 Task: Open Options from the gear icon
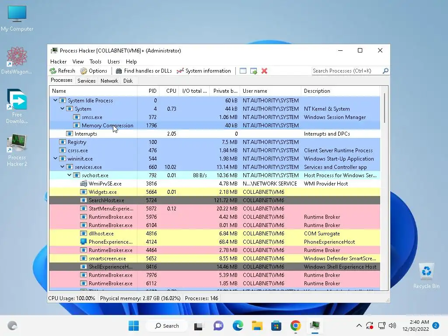[84, 71]
